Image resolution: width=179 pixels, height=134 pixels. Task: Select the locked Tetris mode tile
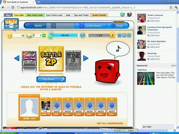pos(73,58)
